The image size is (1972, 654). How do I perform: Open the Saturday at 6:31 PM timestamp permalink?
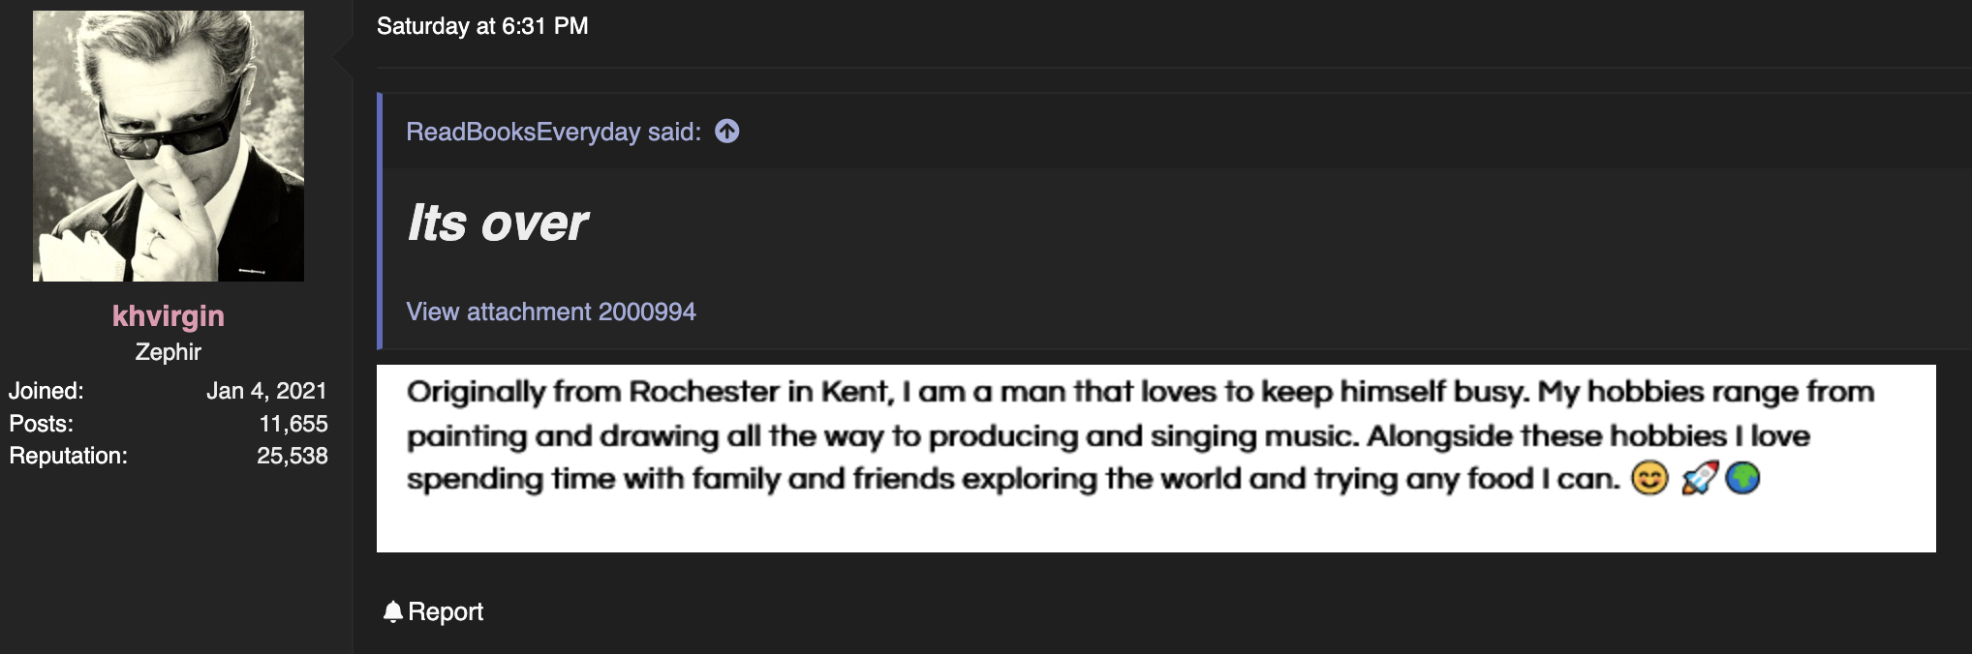(x=482, y=26)
